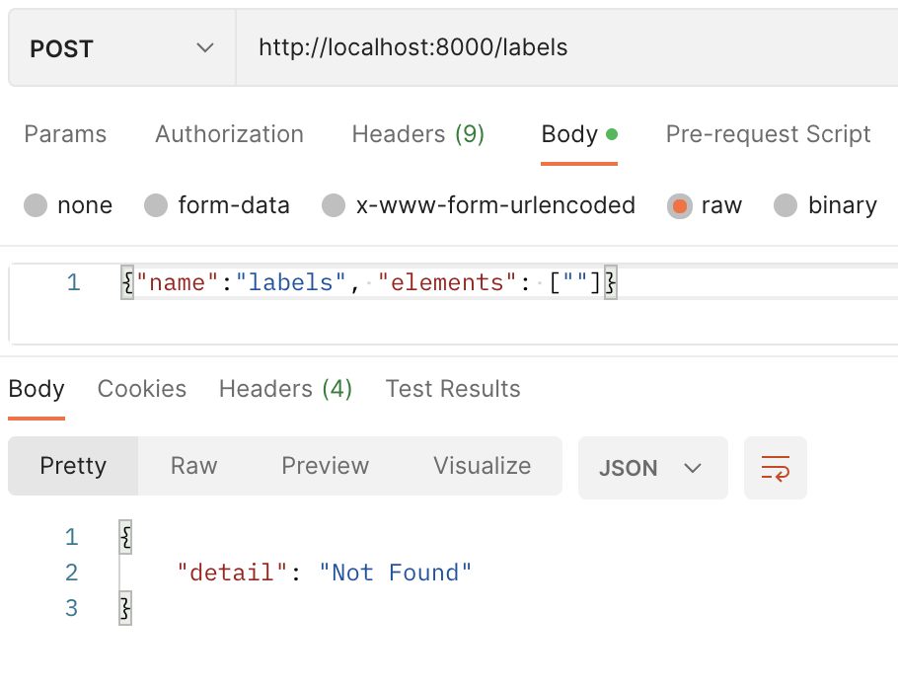Open the Preview response view
The image size is (898, 689).
[x=325, y=466]
